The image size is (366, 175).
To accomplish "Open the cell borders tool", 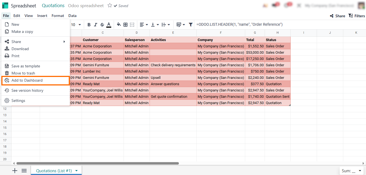I will pos(125,25).
